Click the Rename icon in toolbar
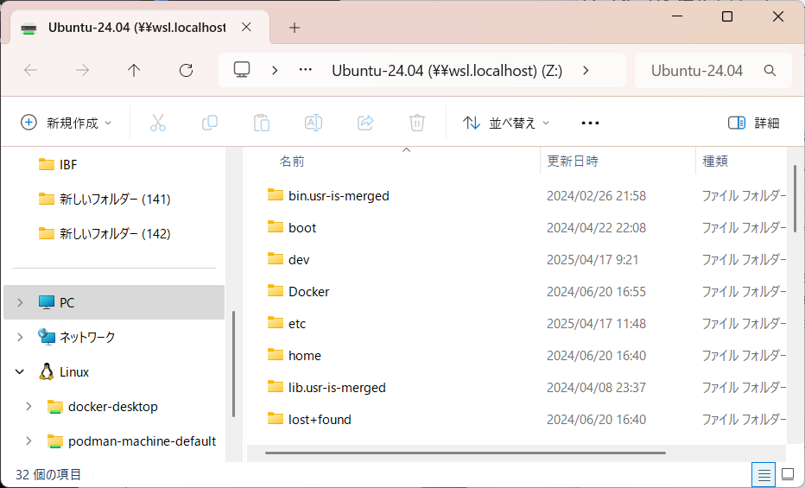 pyautogui.click(x=314, y=123)
